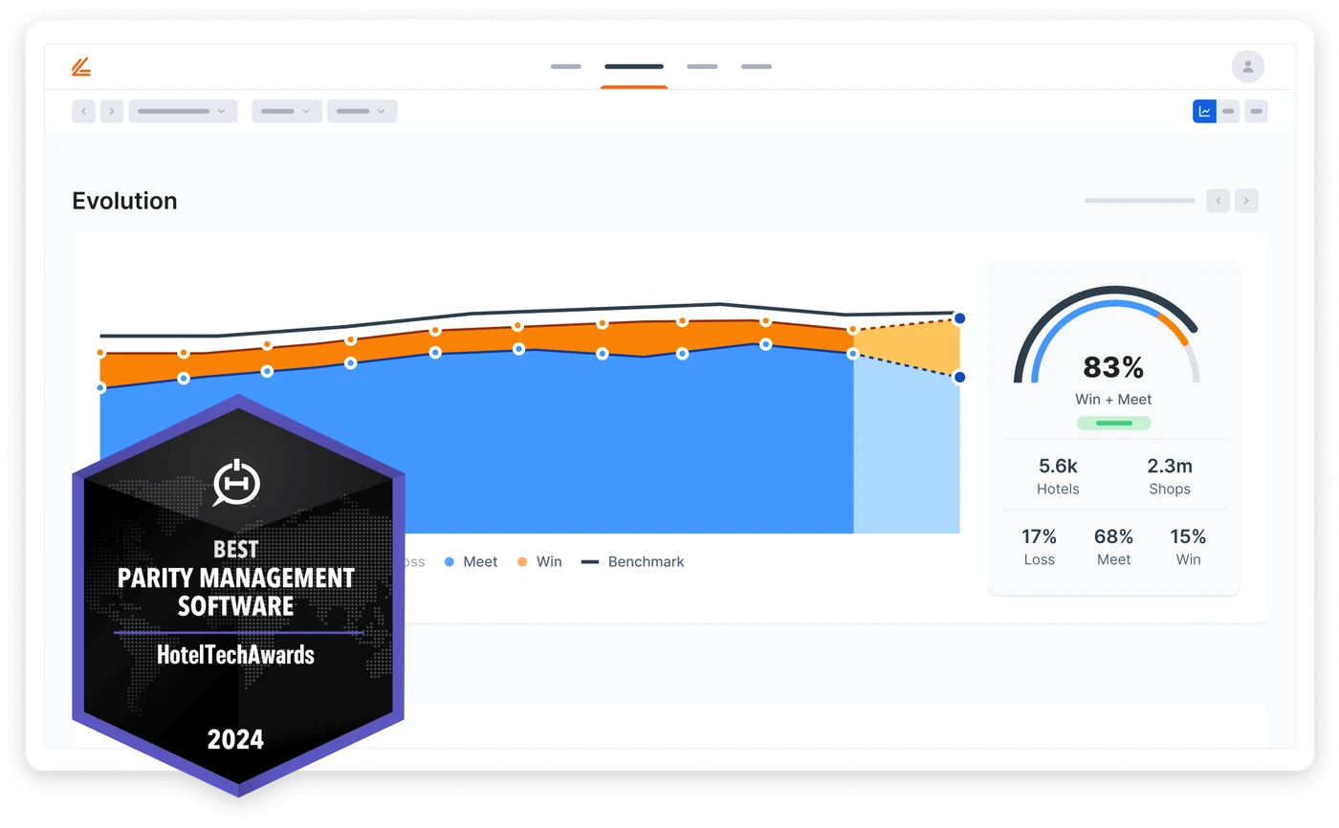Switch to the last view toggle button
1339x828 pixels.
click(x=1257, y=112)
